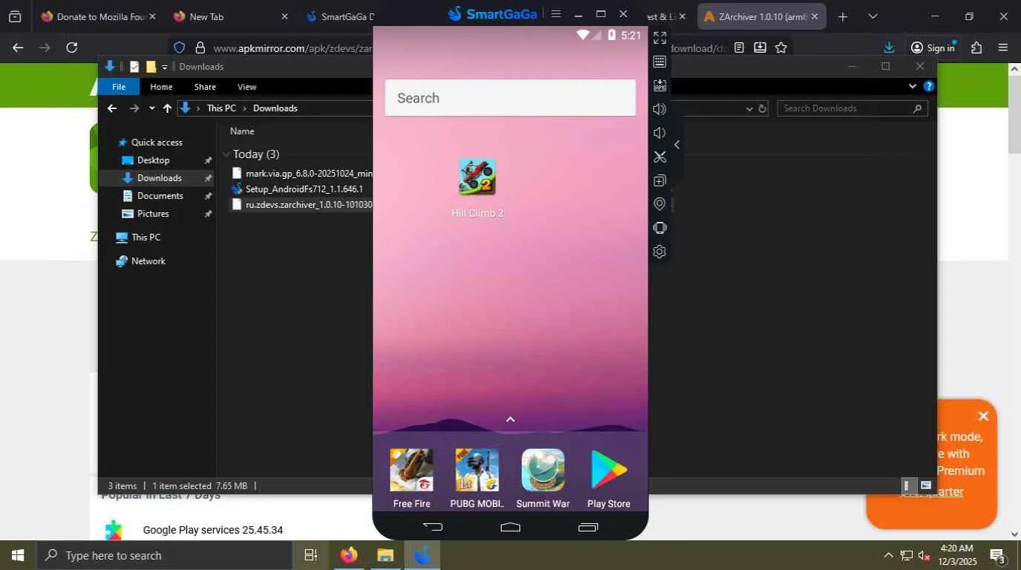Open multi-instance icon in SmartGaGa sidebar
The width and height of the screenshot is (1021, 570).
(x=660, y=180)
